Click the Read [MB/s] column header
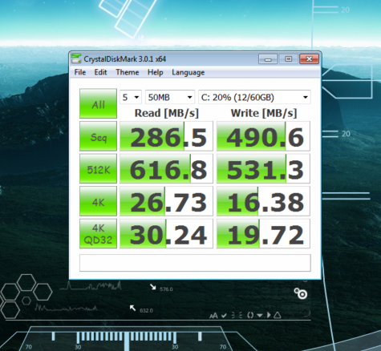 pos(167,113)
